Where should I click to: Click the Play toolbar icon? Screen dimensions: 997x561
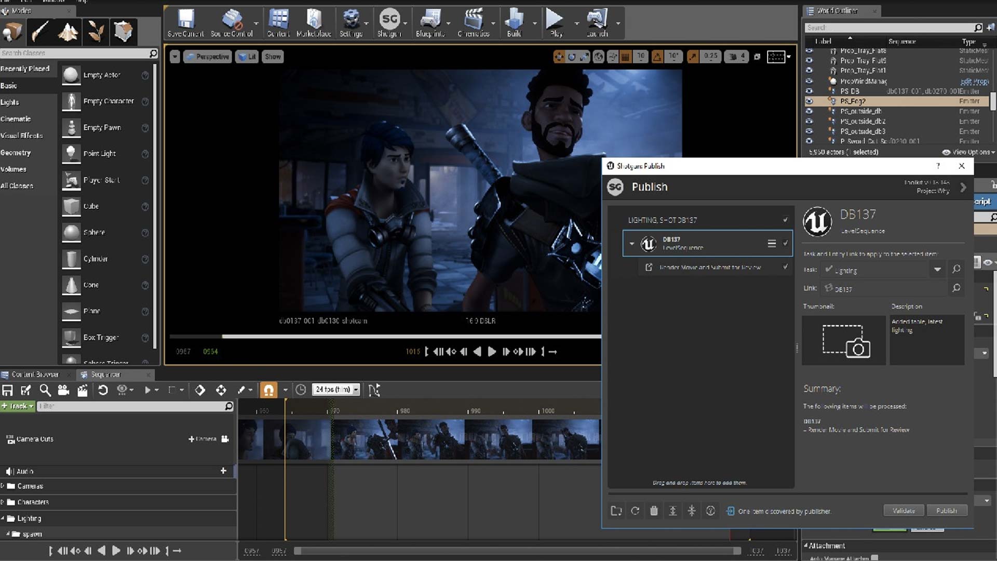tap(556, 23)
